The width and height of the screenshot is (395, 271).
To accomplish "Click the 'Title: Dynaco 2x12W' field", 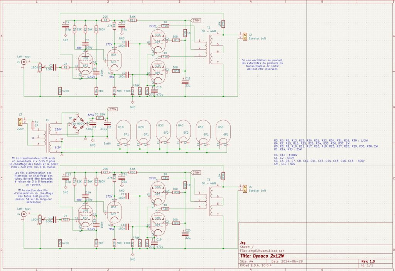I will [x=262, y=256].
